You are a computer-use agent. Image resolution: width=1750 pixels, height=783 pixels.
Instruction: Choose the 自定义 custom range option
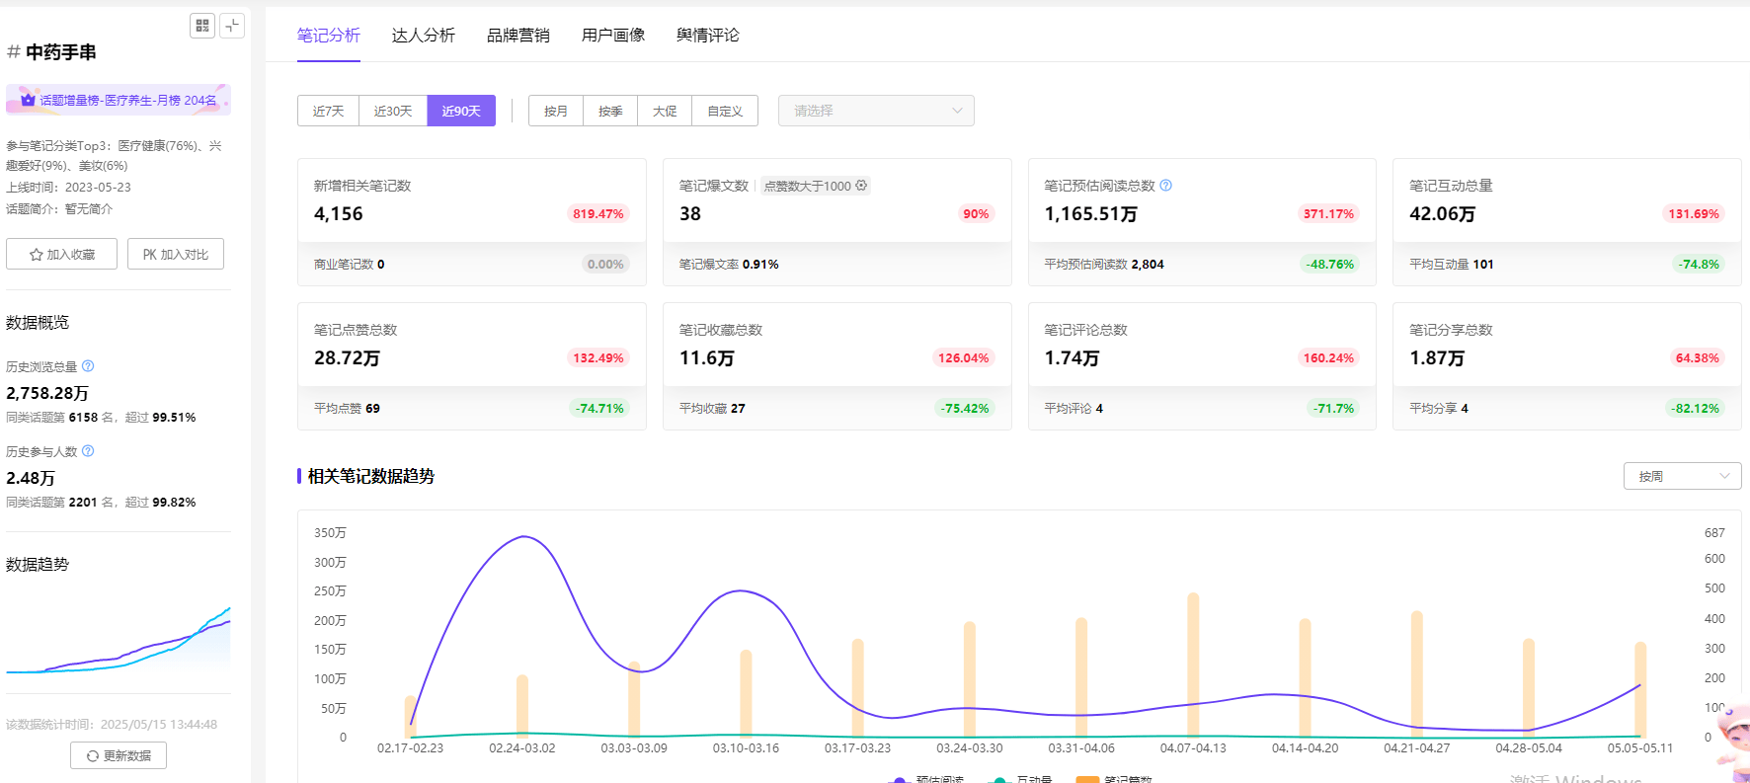725,111
